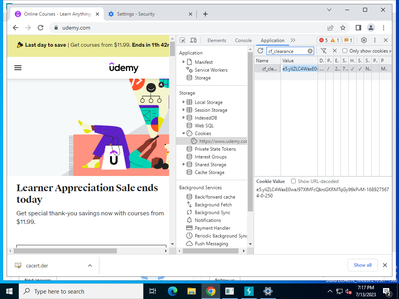This screenshot has height=299, width=399.
Task: Enable Only show cookies with an issue
Action: [x=345, y=51]
